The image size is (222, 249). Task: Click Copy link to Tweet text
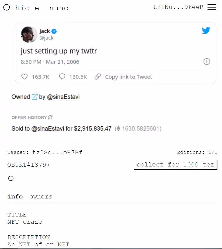[x=129, y=77]
